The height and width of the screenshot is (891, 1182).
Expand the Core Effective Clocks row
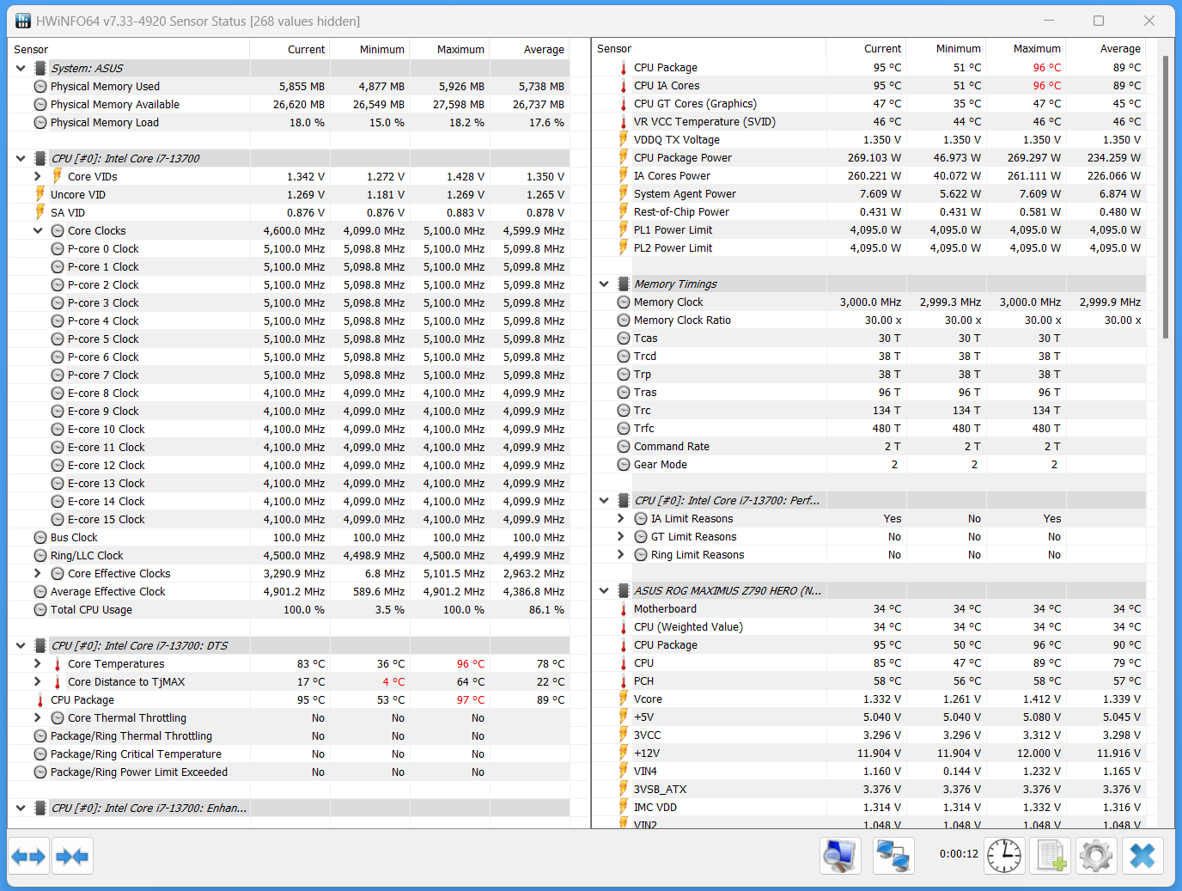pyautogui.click(x=38, y=573)
